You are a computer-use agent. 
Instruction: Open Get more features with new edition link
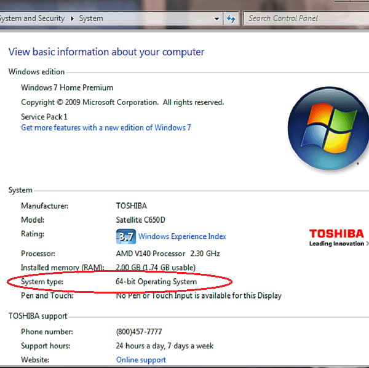[x=106, y=127]
